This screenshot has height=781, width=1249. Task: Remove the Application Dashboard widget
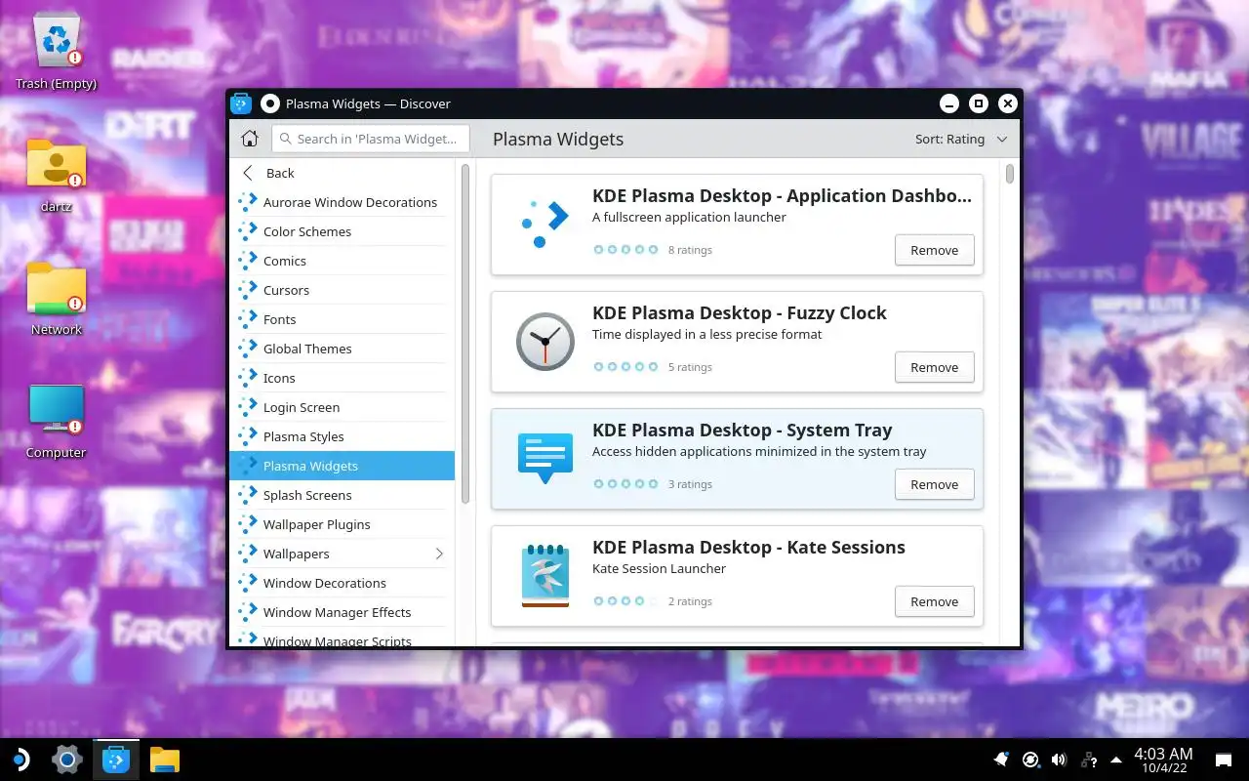[x=934, y=250]
